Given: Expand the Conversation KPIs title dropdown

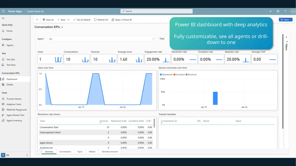Looking at the screenshot, I should point(62,27).
